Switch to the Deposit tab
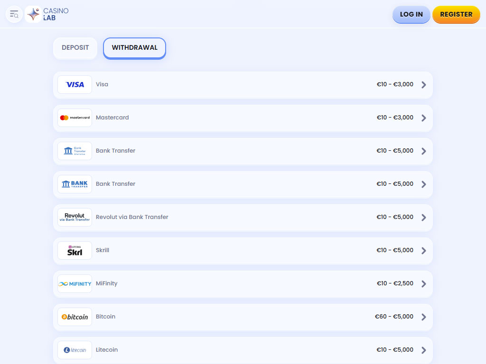Screen dimensions: 486x364 [75, 48]
